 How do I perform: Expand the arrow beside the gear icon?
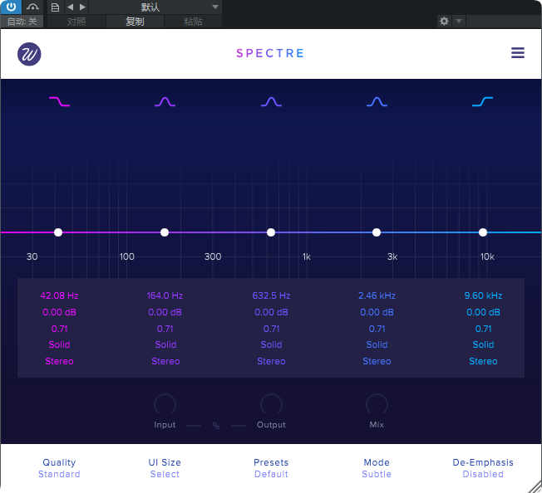tap(459, 21)
